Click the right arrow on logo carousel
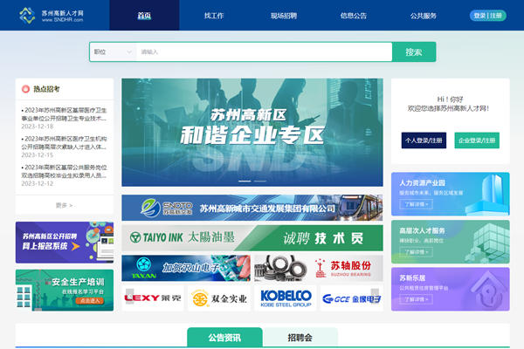Screen dimensions: 524x349 (375, 297)
